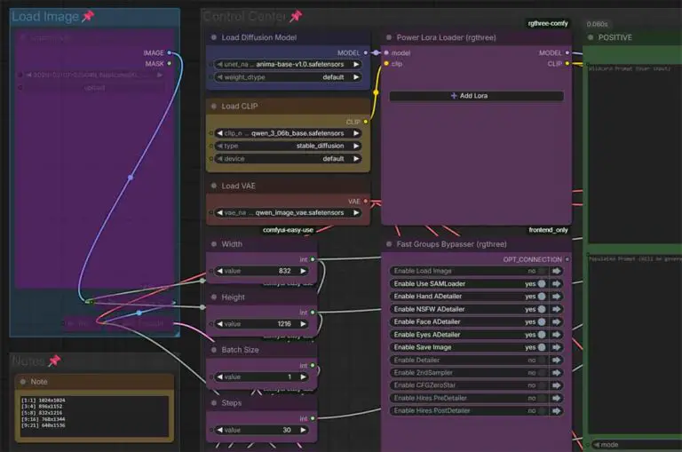Screen dimensions: 682x452
Task: Collapse the Note node
Action: [23, 382]
